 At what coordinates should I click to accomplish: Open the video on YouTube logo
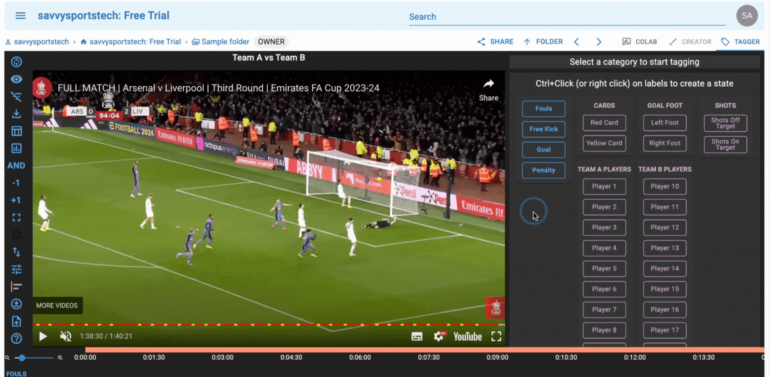click(x=468, y=336)
